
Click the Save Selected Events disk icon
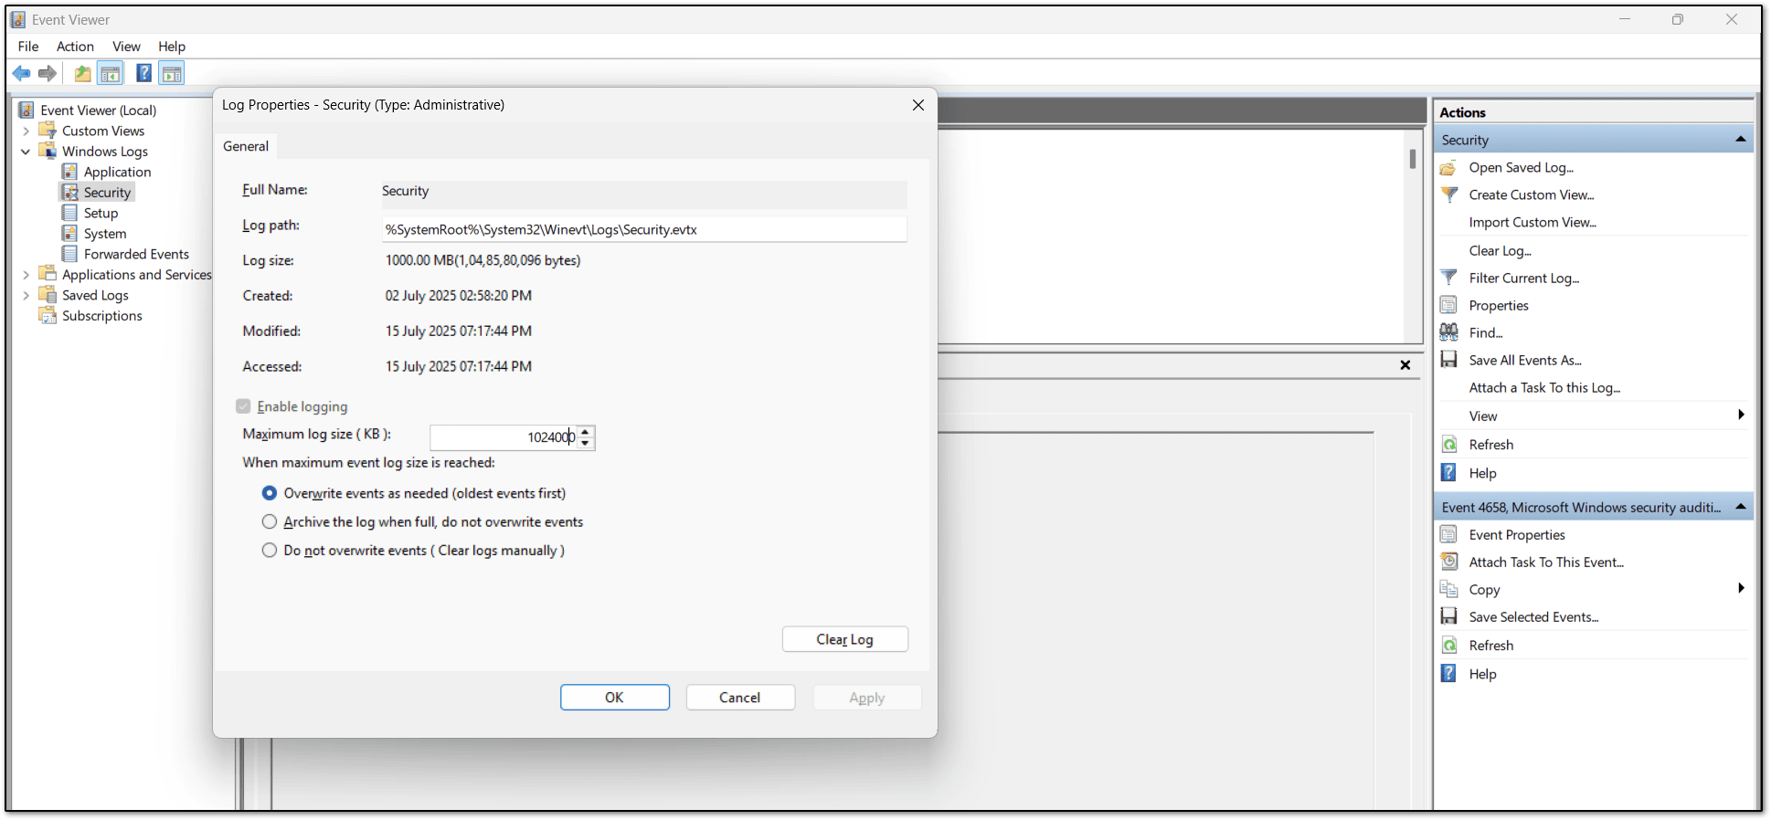(x=1448, y=616)
